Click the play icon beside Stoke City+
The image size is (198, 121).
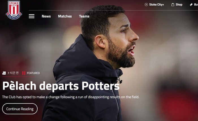click(146, 5)
